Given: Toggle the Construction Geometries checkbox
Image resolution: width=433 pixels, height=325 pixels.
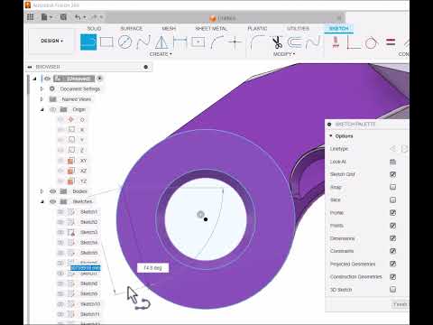Looking at the screenshot, I should tap(392, 276).
